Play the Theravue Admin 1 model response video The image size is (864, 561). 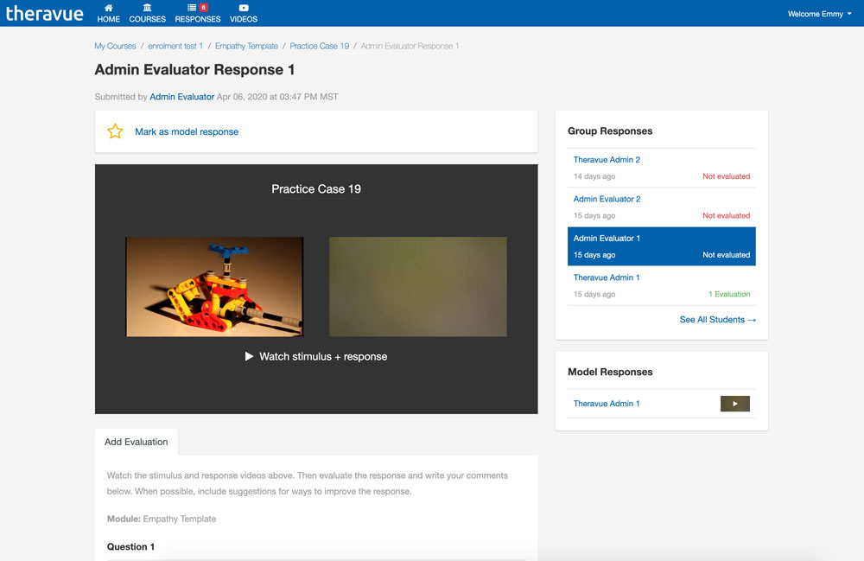[x=735, y=404]
